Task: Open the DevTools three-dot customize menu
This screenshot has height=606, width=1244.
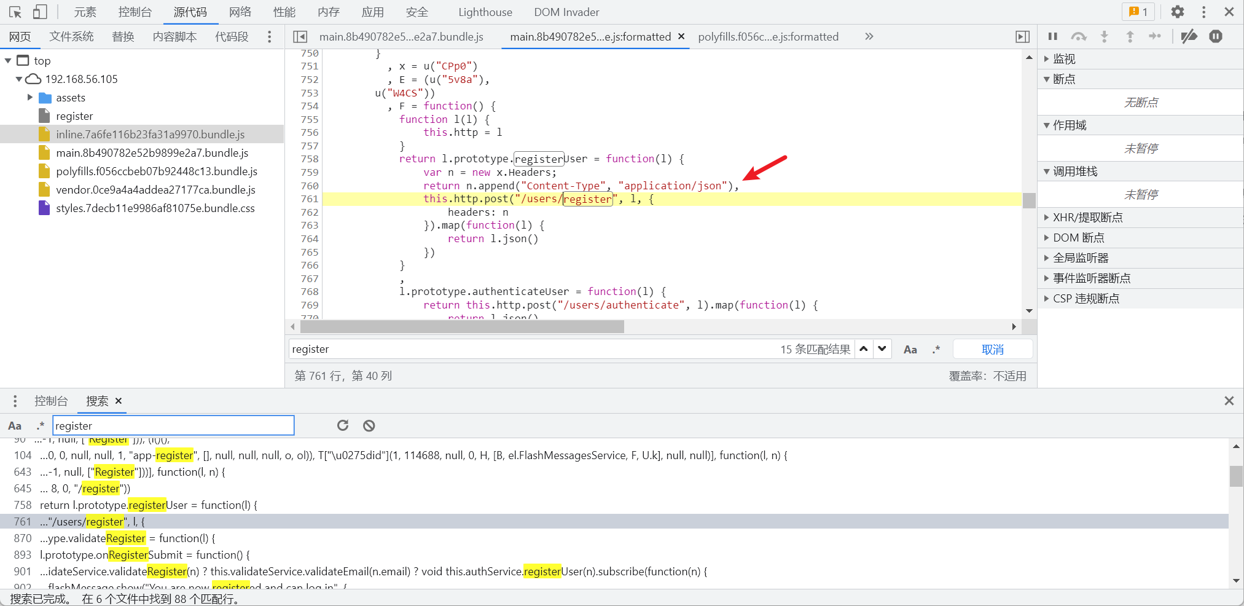Action: pyautogui.click(x=1203, y=12)
